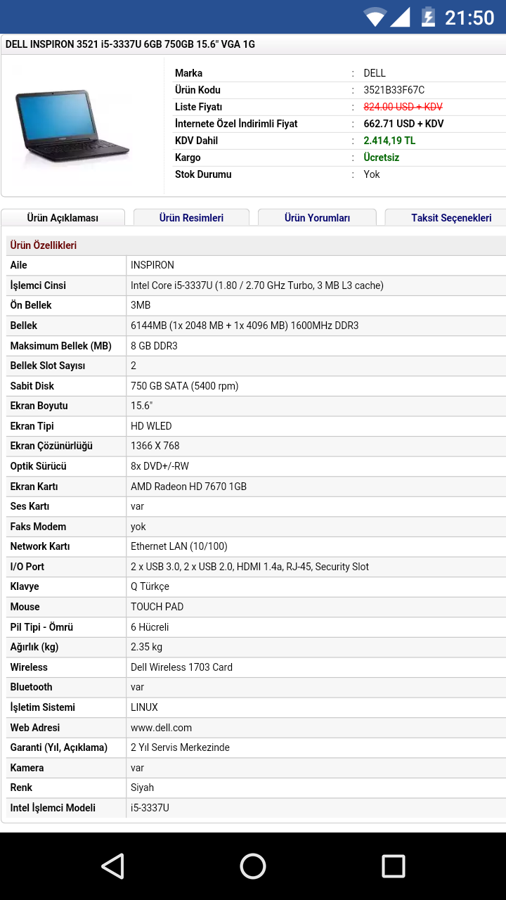The width and height of the screenshot is (506, 900).
Task: Tap the battery charging status icon
Action: 428,17
